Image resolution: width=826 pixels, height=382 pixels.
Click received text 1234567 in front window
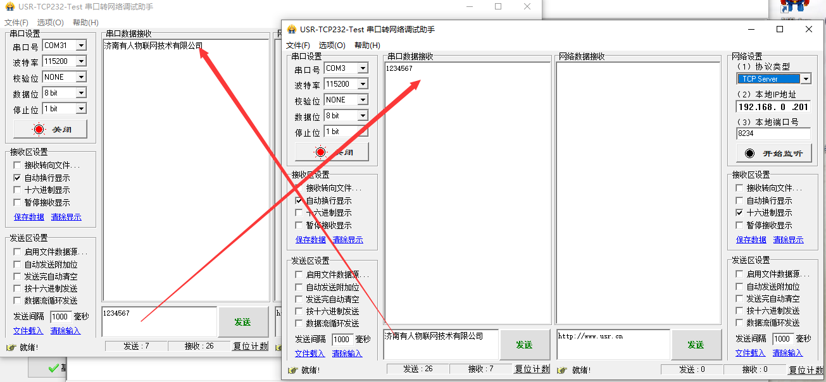pyautogui.click(x=399, y=68)
